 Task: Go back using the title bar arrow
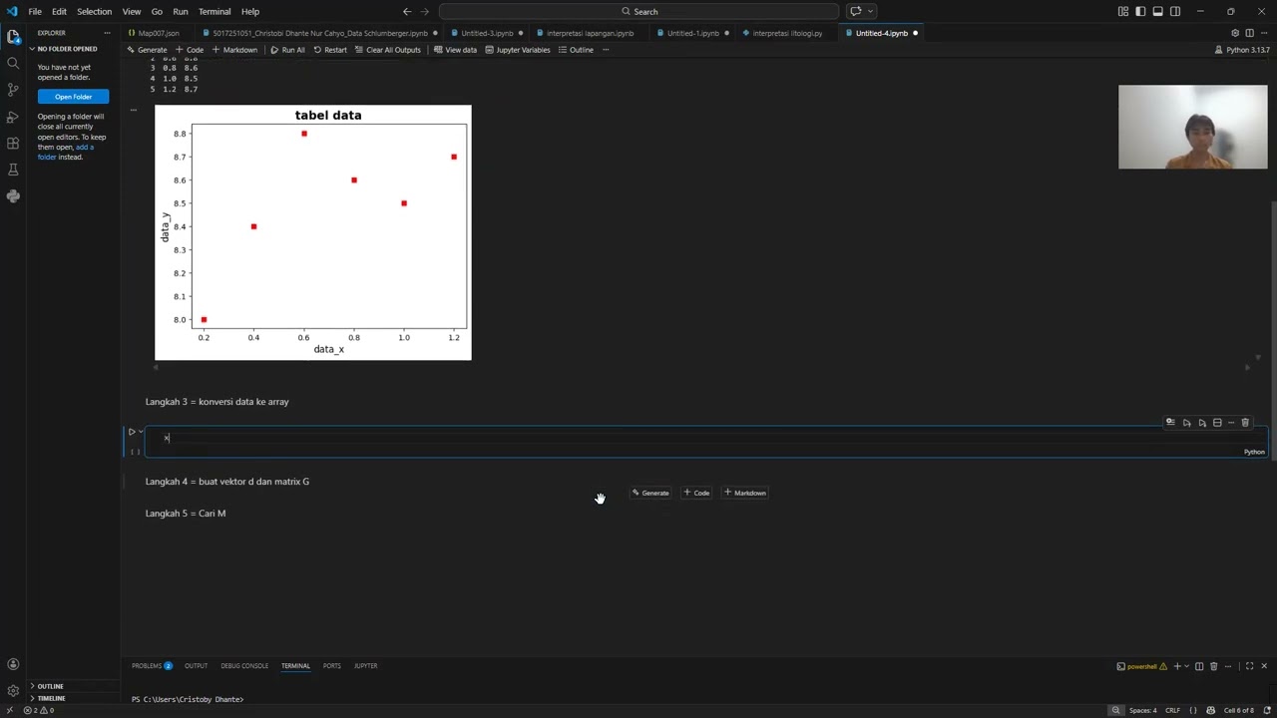(x=407, y=12)
